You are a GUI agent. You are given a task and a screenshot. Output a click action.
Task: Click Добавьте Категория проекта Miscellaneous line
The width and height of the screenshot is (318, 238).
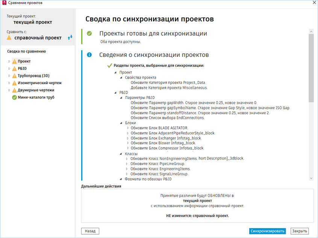169,88
